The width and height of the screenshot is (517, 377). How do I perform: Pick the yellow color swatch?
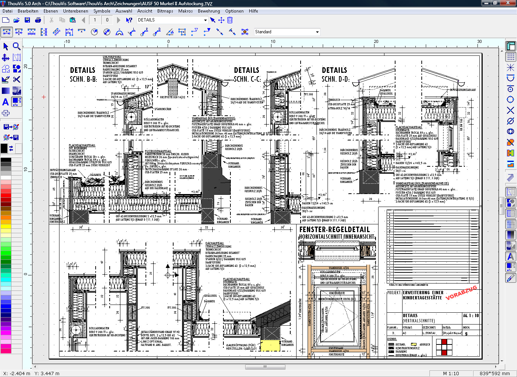[x=6, y=226]
